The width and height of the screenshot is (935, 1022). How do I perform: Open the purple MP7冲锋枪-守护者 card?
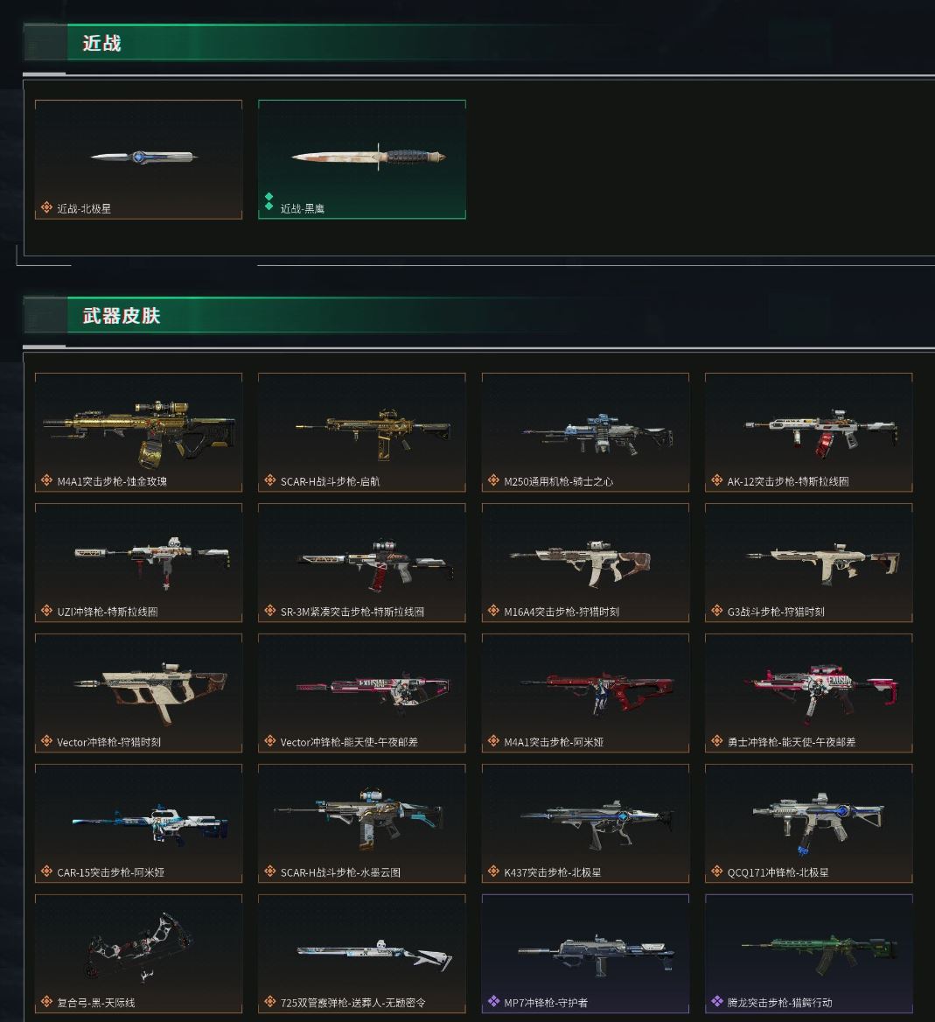point(585,954)
